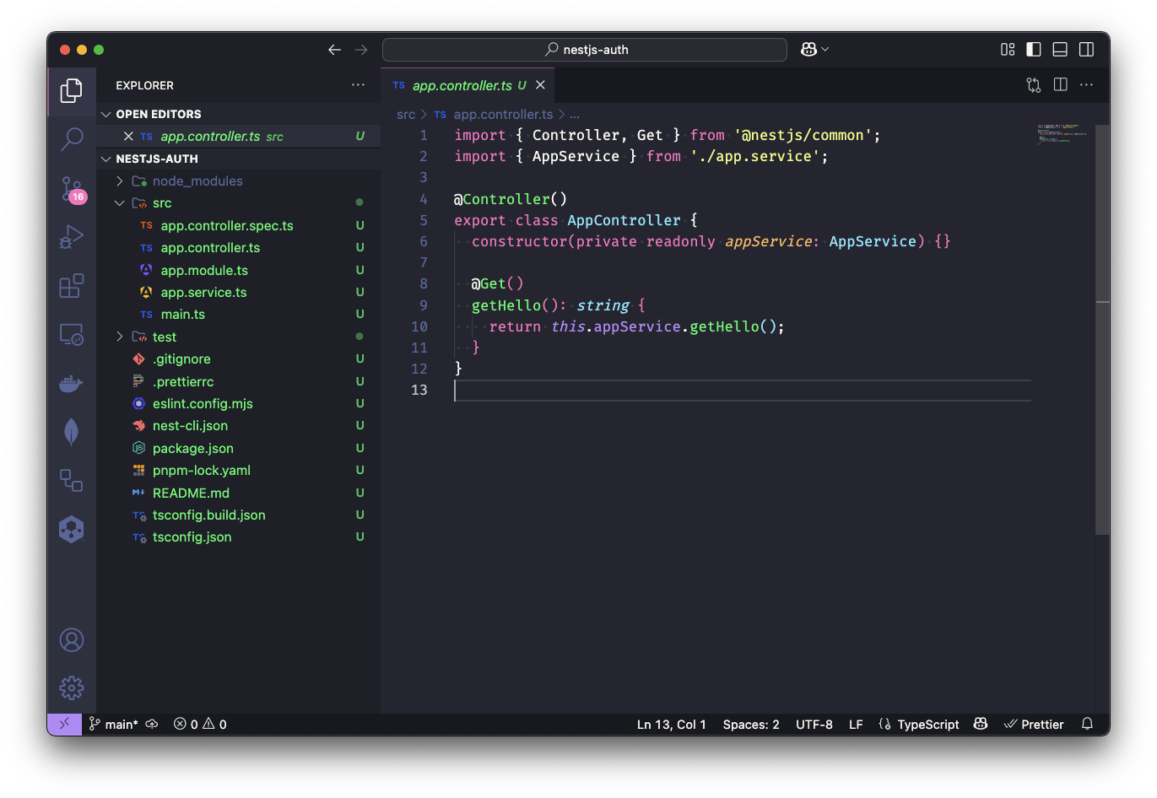Toggle the secondary side bar visibility

coord(1087,50)
